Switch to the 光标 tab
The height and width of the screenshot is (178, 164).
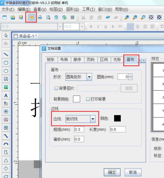[x=117, y=59]
